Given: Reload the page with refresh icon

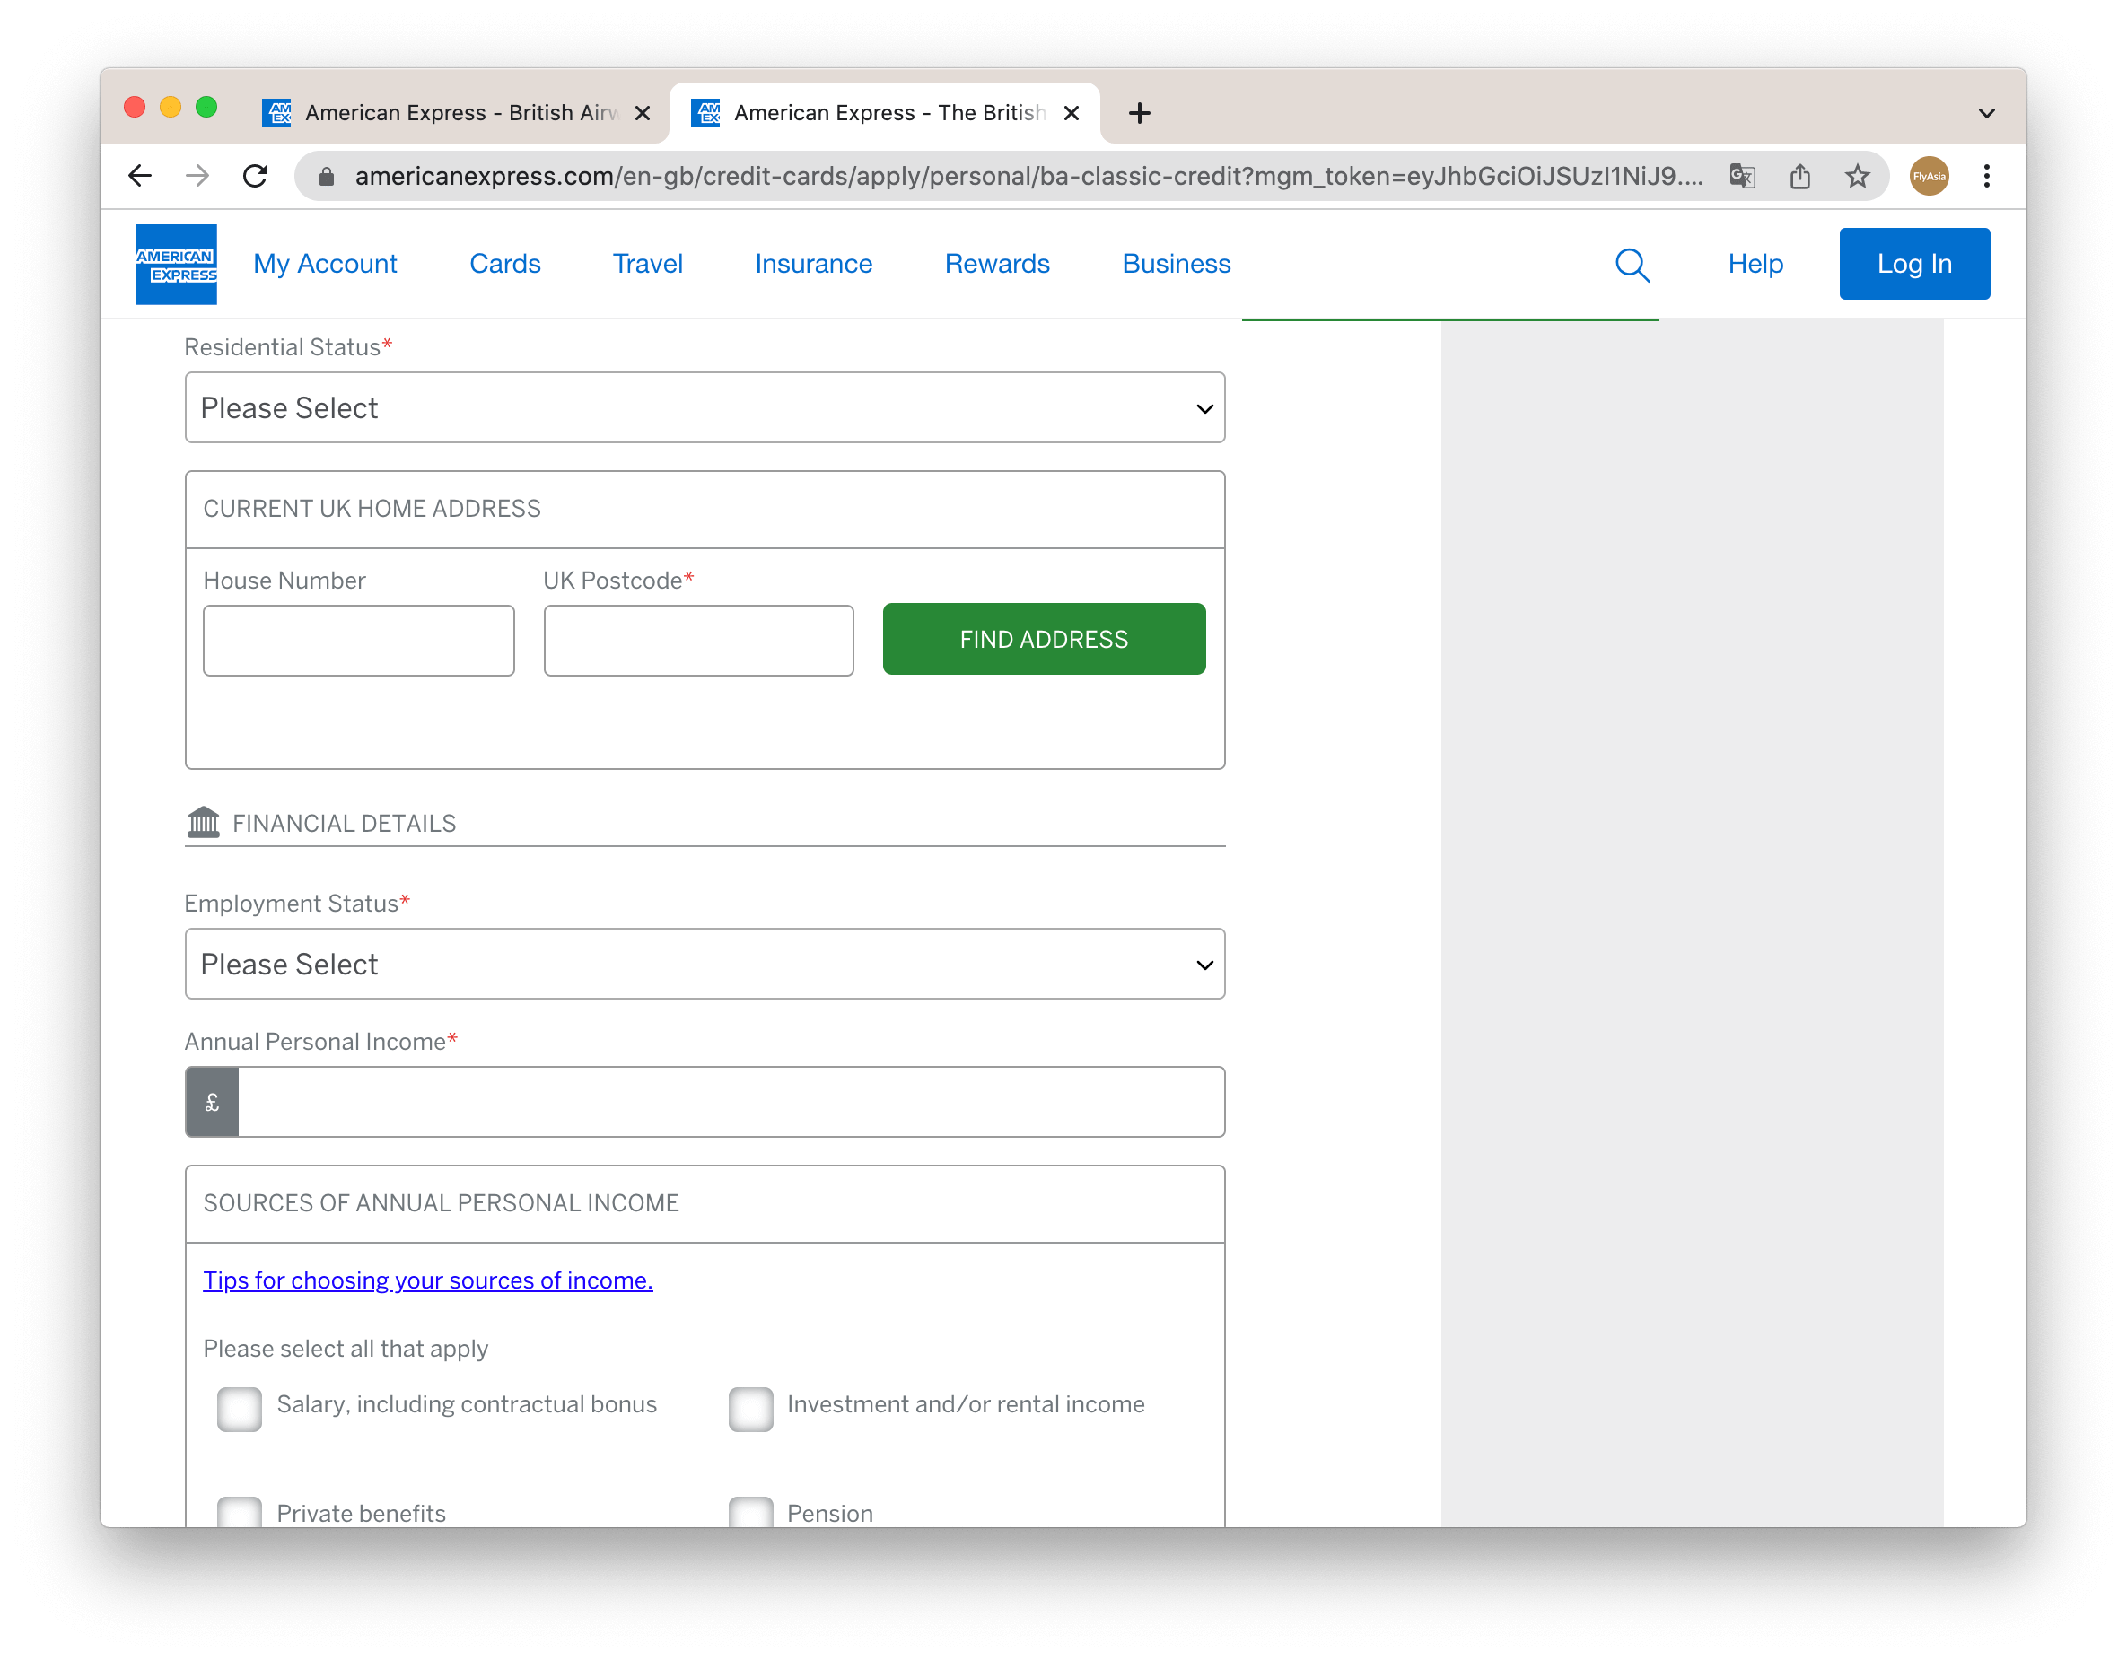Looking at the screenshot, I should [x=255, y=176].
